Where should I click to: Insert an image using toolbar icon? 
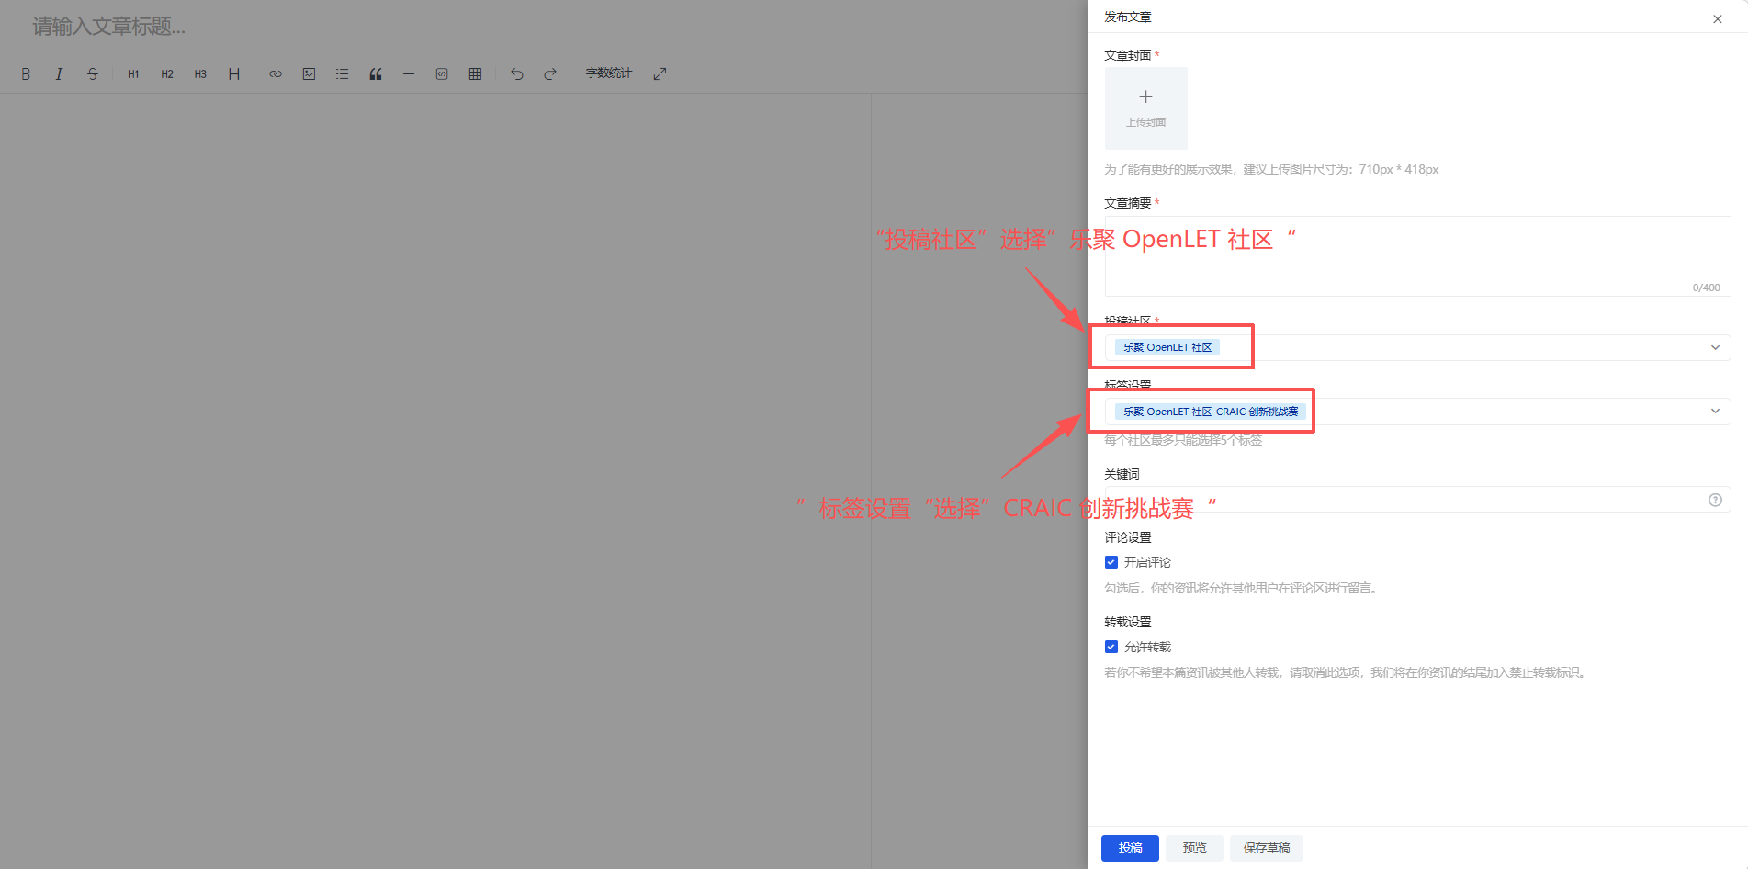(x=309, y=74)
